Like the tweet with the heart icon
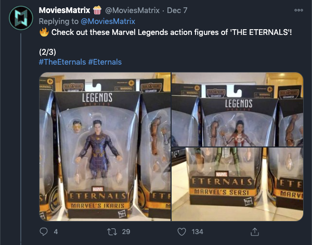Image resolution: width=312 pixels, height=245 pixels. pos(181,231)
